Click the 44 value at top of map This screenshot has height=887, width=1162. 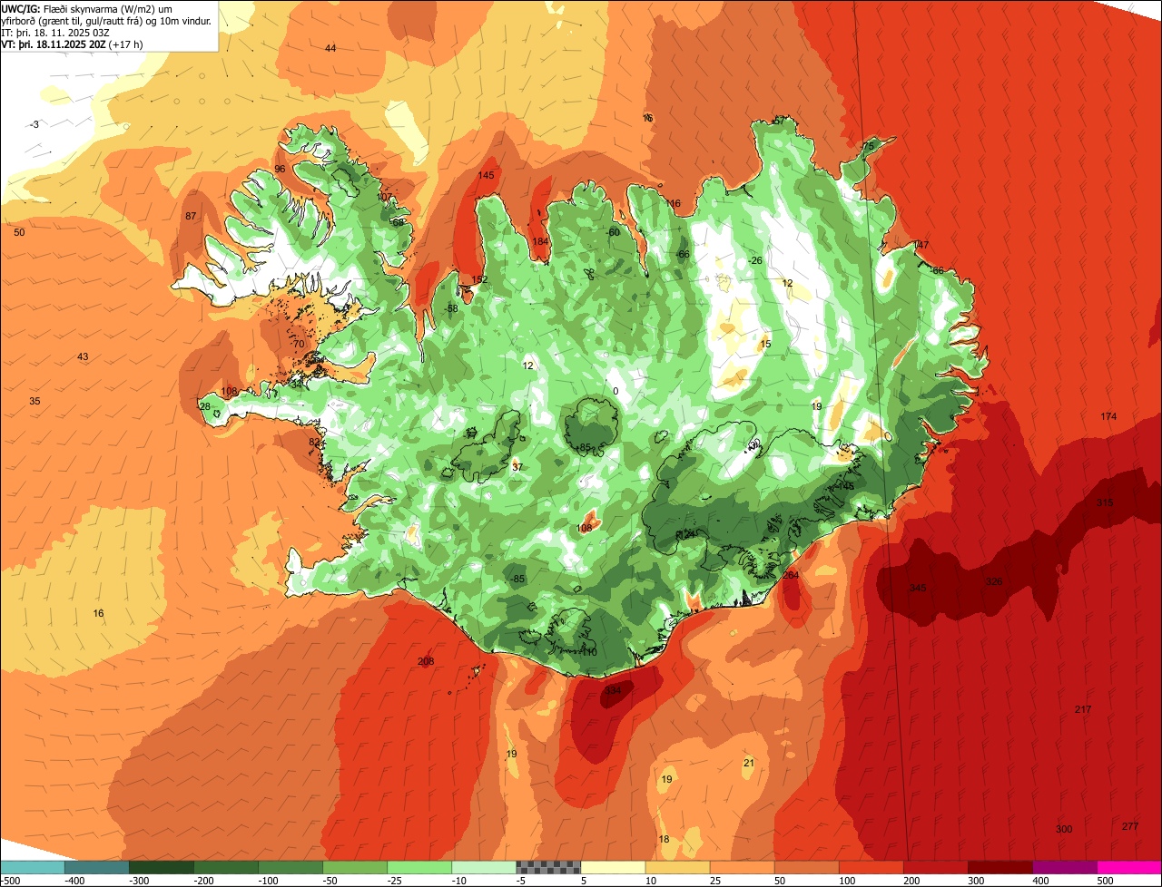[330, 48]
